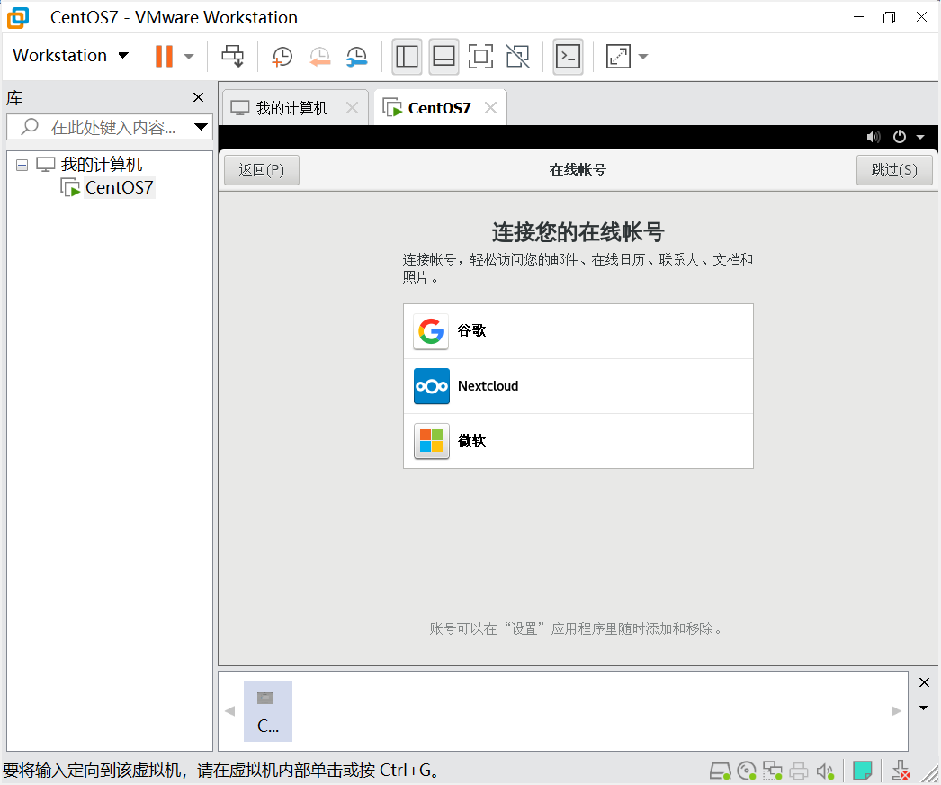Image resolution: width=941 pixels, height=785 pixels.
Task: Click the 跳过(S) button
Action: (894, 170)
